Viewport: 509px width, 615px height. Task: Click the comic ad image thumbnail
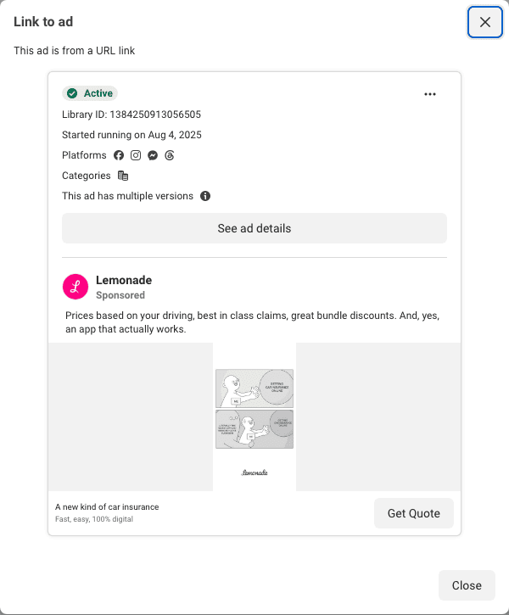255,417
